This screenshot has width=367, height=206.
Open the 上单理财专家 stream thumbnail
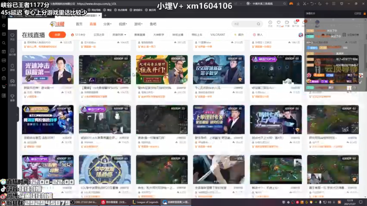pyautogui.click(x=219, y=119)
